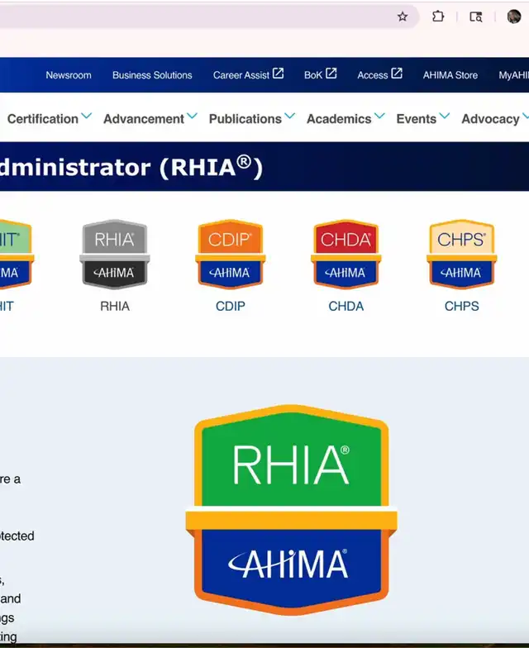529x648 pixels.
Task: Select the red CHDA badge icon
Action: click(x=346, y=254)
